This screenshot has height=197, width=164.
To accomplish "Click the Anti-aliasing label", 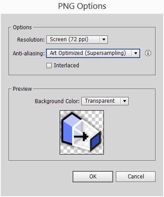I will (x=29, y=53).
